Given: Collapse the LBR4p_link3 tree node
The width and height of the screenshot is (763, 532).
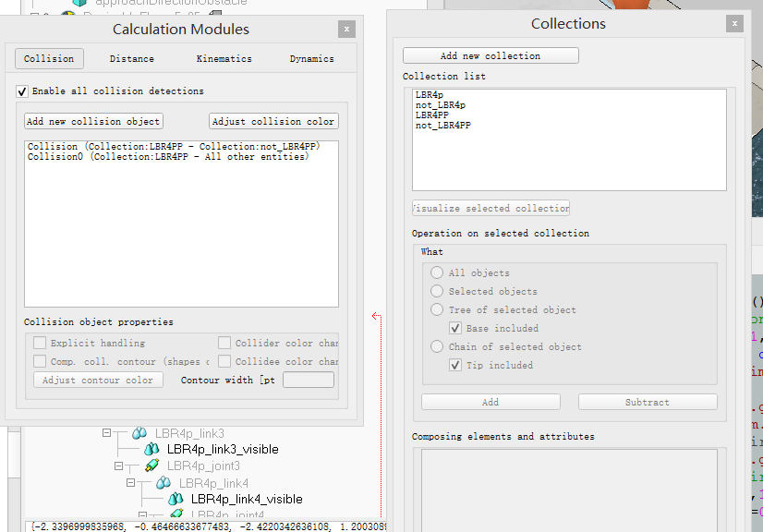Looking at the screenshot, I should [x=106, y=433].
